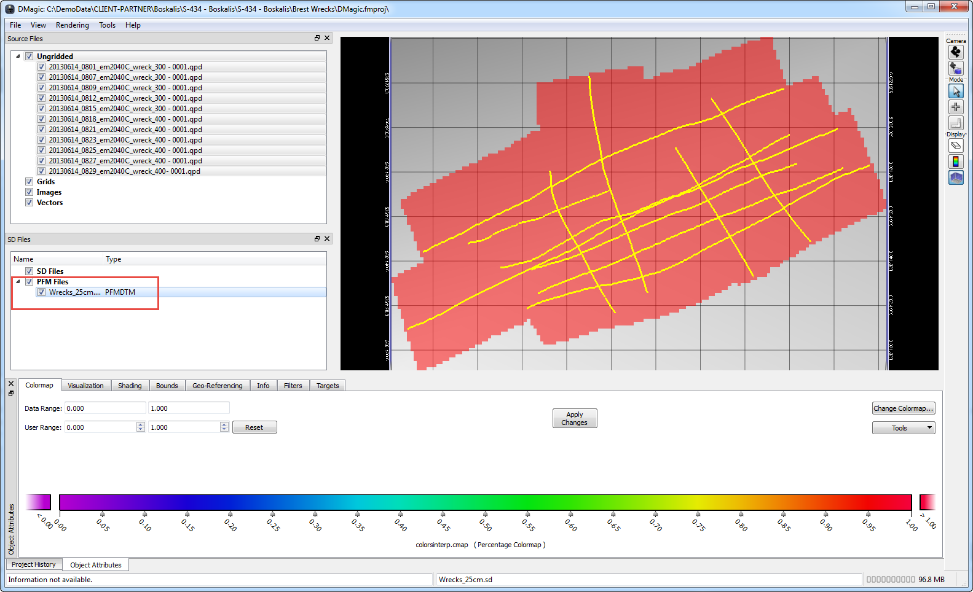Click the 3D grid surface display icon
The height and width of the screenshot is (592, 973).
coord(956,177)
